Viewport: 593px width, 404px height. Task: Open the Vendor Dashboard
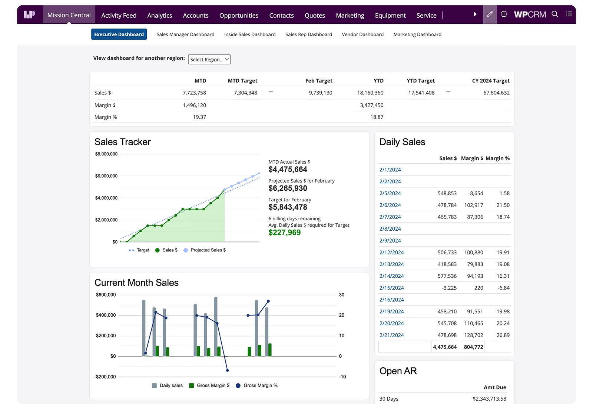tap(363, 34)
